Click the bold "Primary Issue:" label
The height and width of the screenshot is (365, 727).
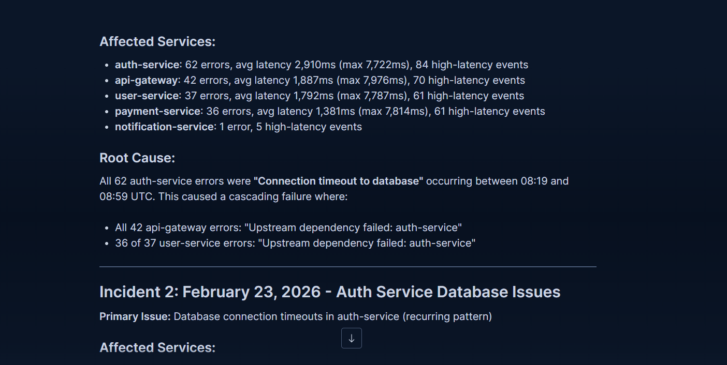135,316
